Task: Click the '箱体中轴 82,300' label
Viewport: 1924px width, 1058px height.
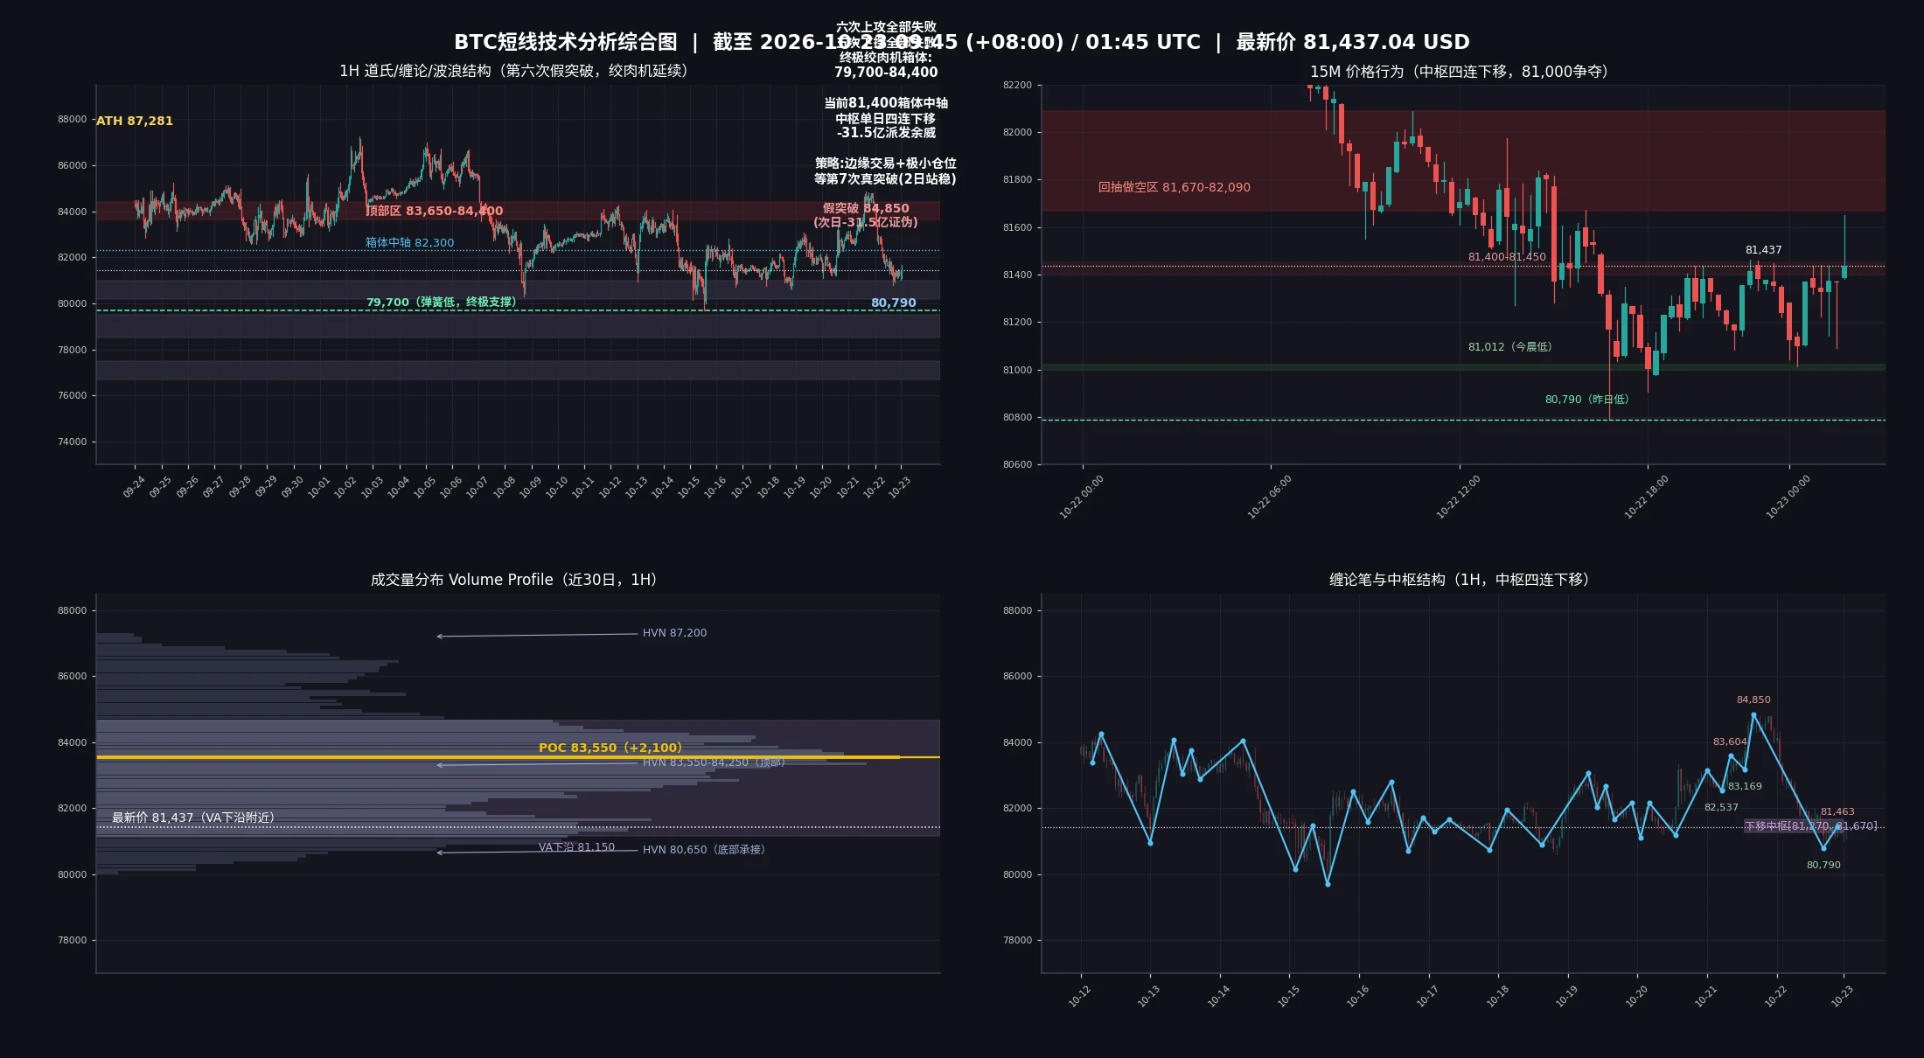Action: 409,243
